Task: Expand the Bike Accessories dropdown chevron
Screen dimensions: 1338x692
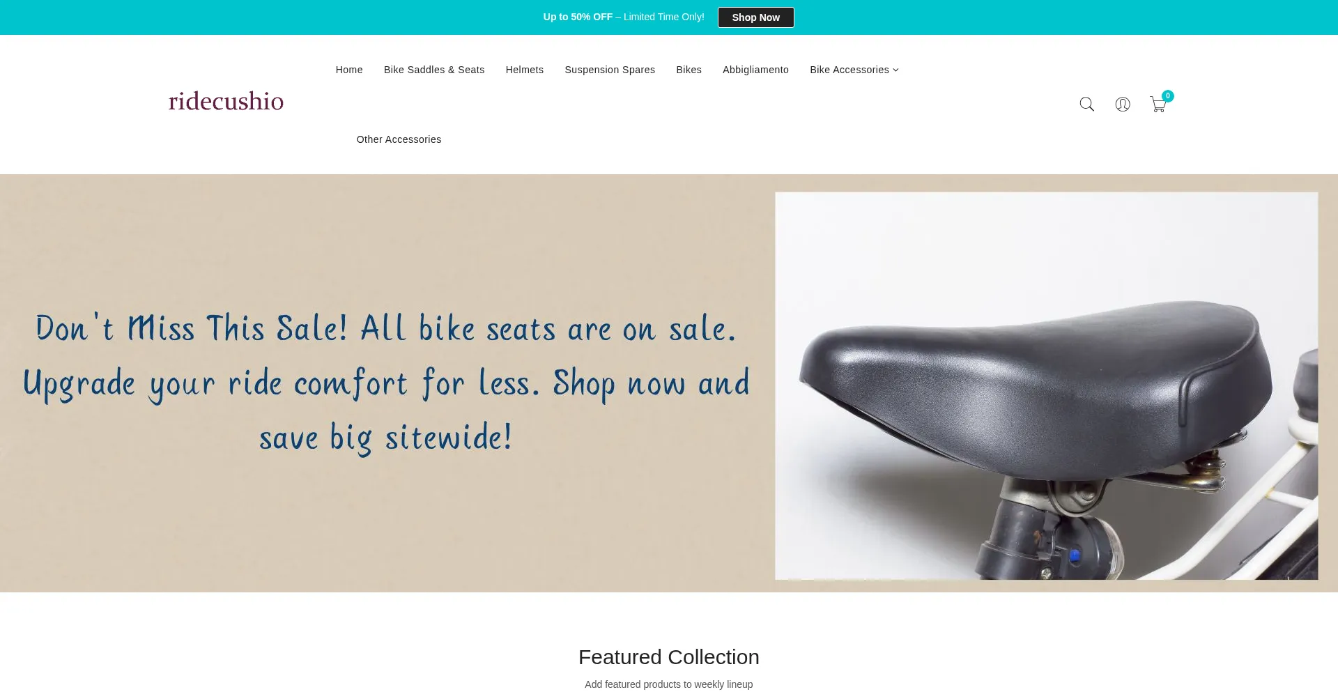Action: coord(896,70)
